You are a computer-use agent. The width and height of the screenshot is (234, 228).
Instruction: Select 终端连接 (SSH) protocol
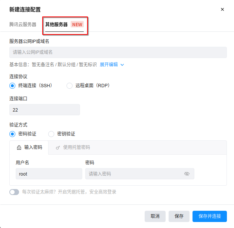[12, 86]
